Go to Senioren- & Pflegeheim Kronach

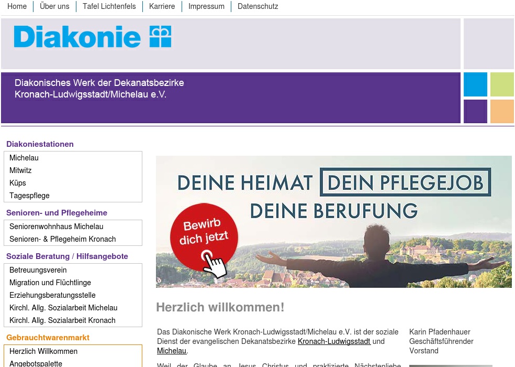63,239
